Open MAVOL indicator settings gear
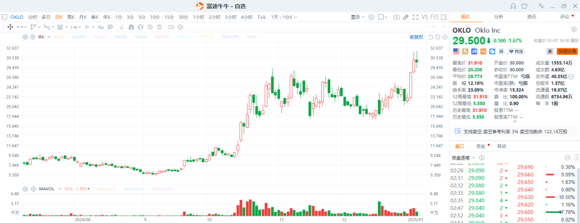This screenshot has width=580, height=223. tap(25, 189)
